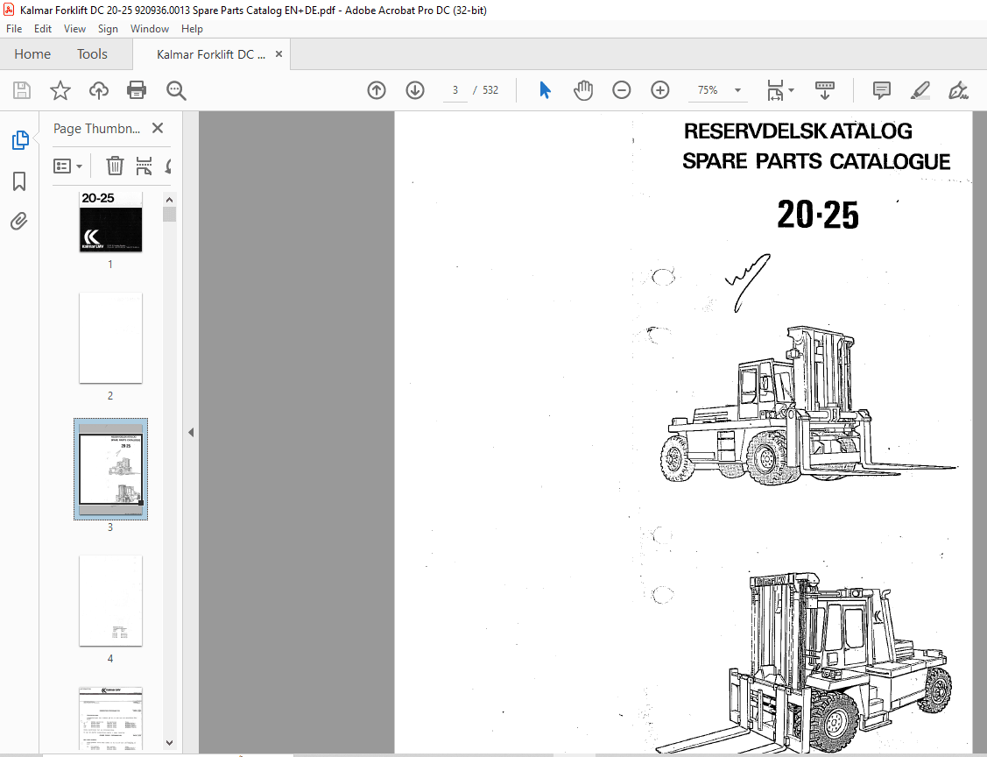
Task: Edit the current page number field
Action: click(x=455, y=89)
